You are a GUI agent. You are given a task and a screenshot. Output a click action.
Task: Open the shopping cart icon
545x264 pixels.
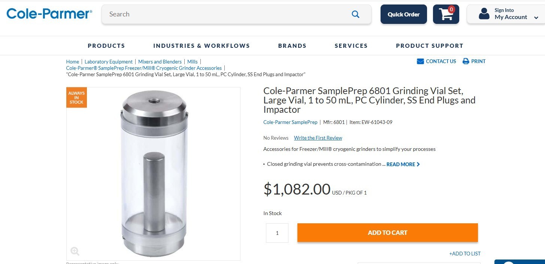pos(446,14)
